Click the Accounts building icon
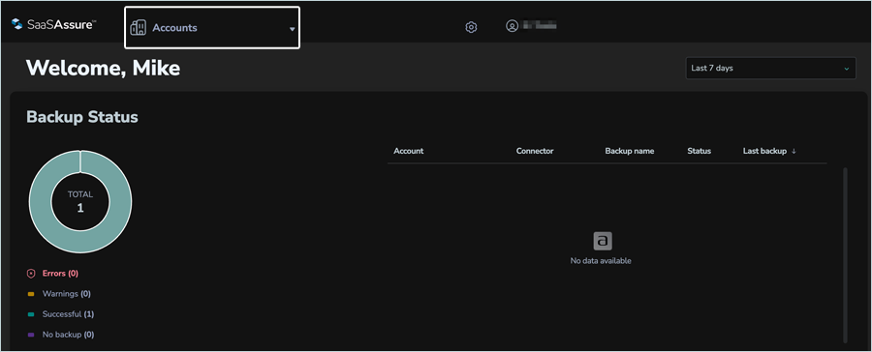Image resolution: width=872 pixels, height=352 pixels. [x=138, y=28]
